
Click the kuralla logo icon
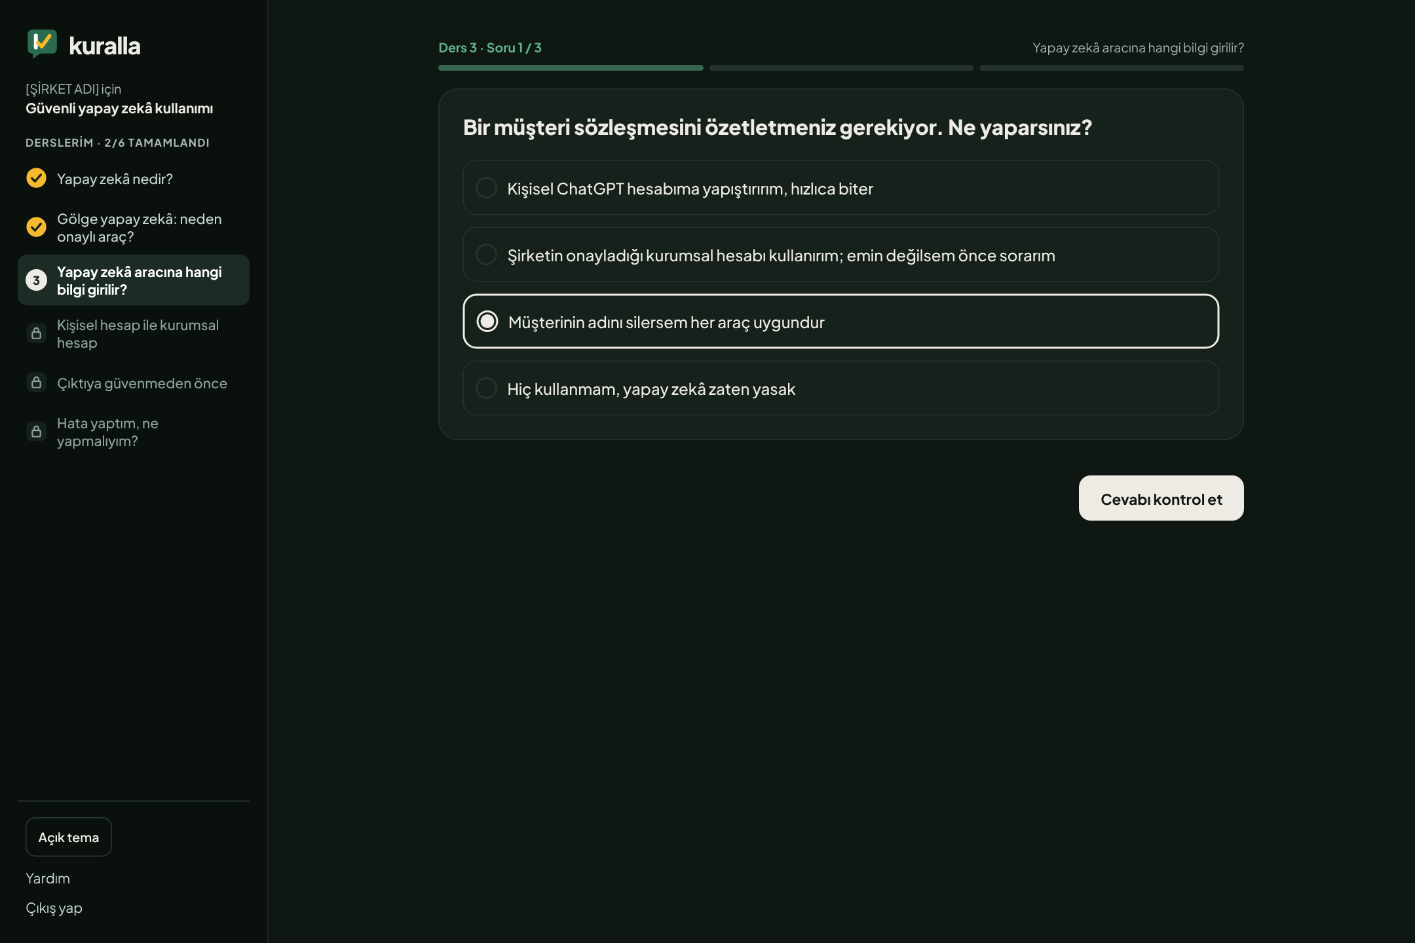(x=42, y=44)
